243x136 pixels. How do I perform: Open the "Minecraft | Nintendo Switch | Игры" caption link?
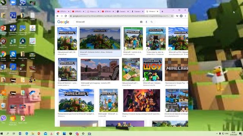coord(96,52)
